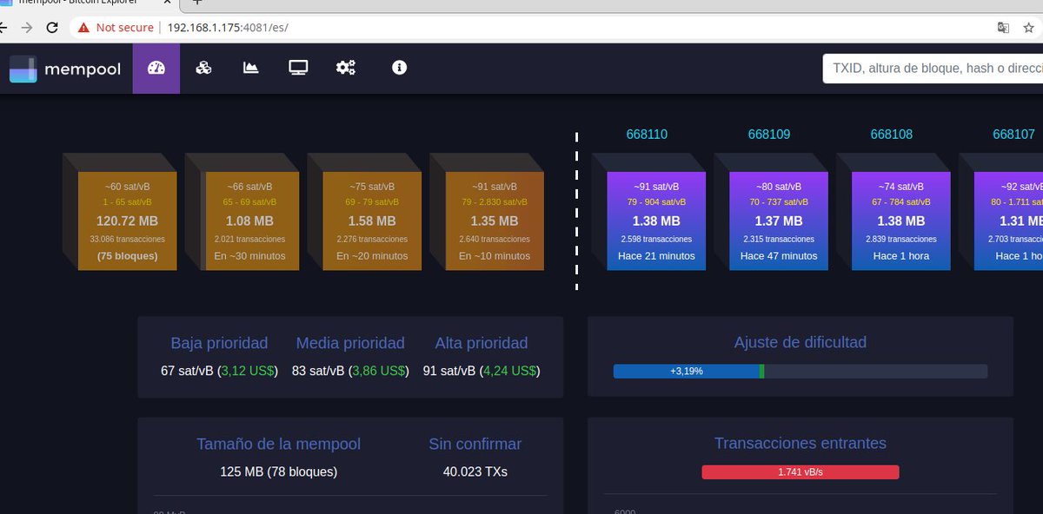Image resolution: width=1043 pixels, height=514 pixels.
Task: Select pending block 120.72 MB (75 bloques)
Action: click(128, 221)
